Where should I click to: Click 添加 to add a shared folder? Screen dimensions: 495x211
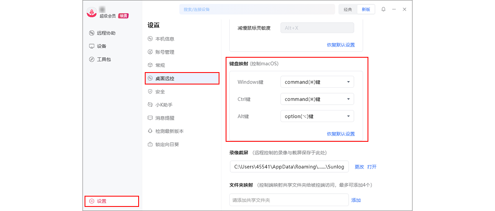356,200
